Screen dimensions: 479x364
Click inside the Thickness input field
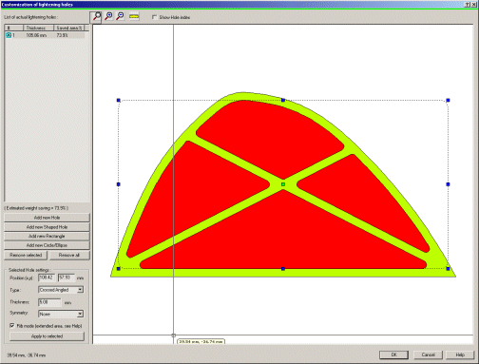coord(49,302)
